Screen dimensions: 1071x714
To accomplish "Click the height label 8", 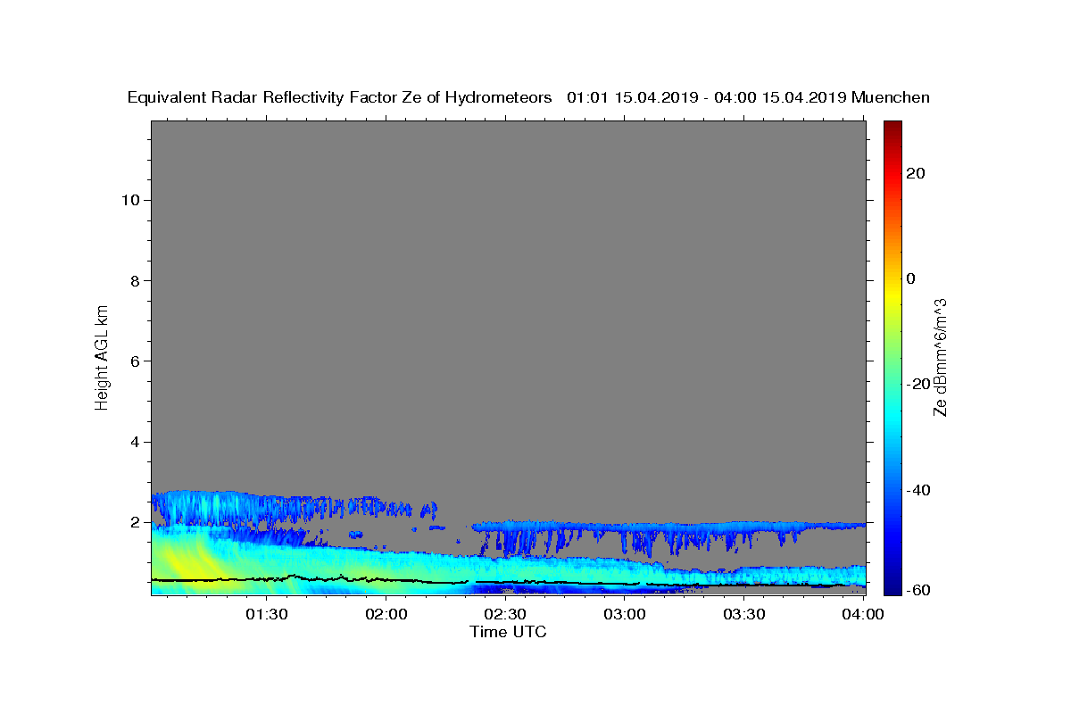I will [x=134, y=280].
